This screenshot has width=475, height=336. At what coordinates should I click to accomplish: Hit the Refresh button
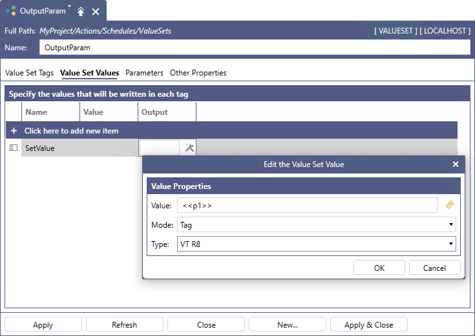click(x=124, y=324)
